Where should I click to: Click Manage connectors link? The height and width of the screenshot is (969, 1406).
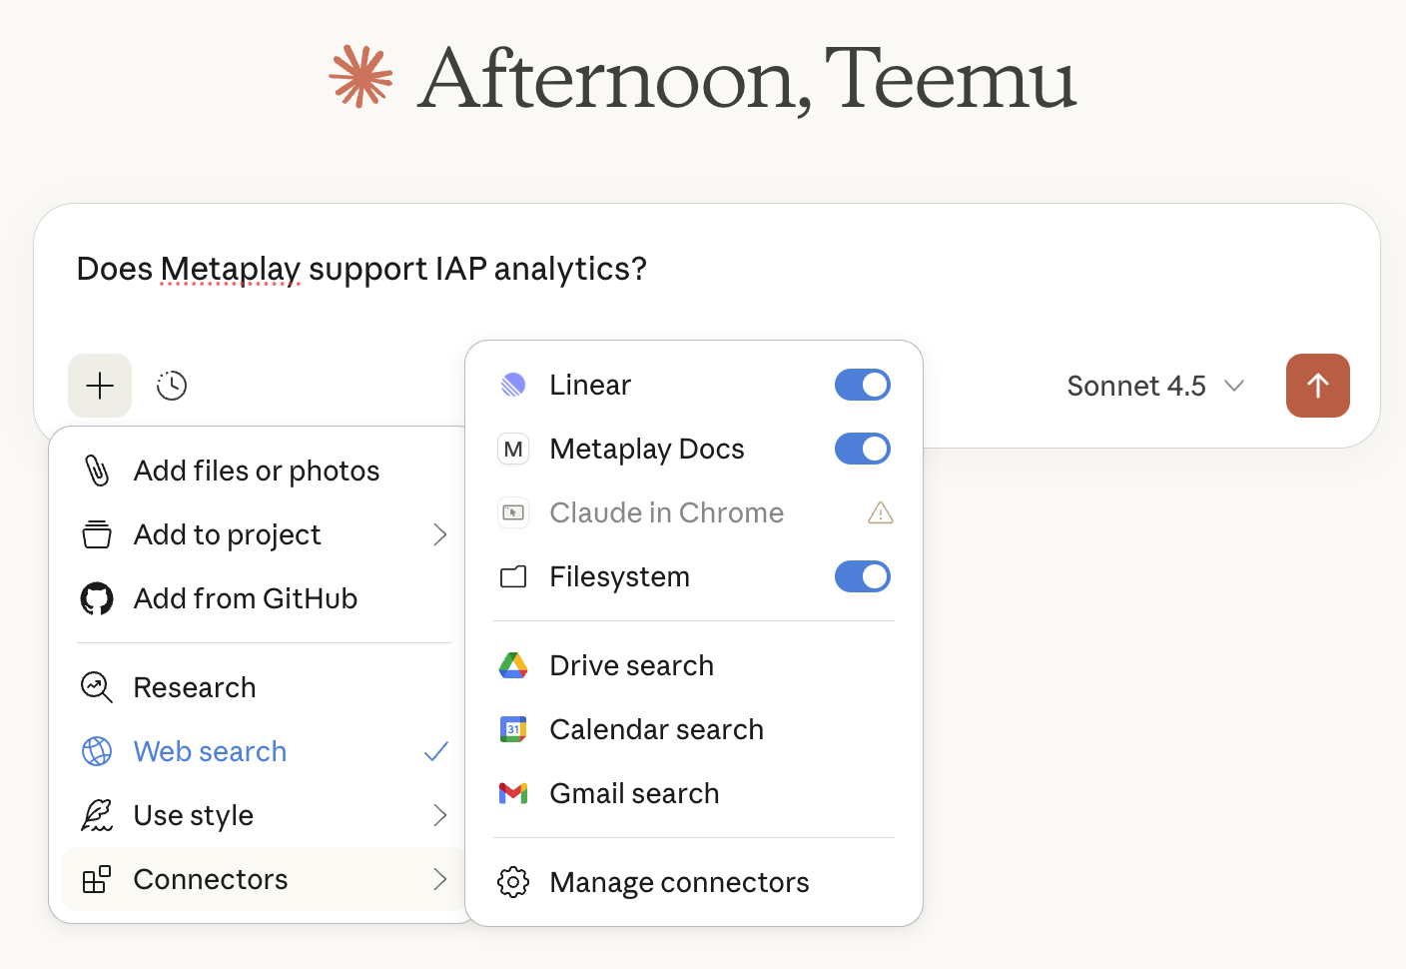point(679,882)
